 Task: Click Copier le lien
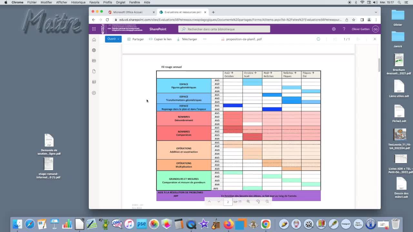(x=160, y=39)
